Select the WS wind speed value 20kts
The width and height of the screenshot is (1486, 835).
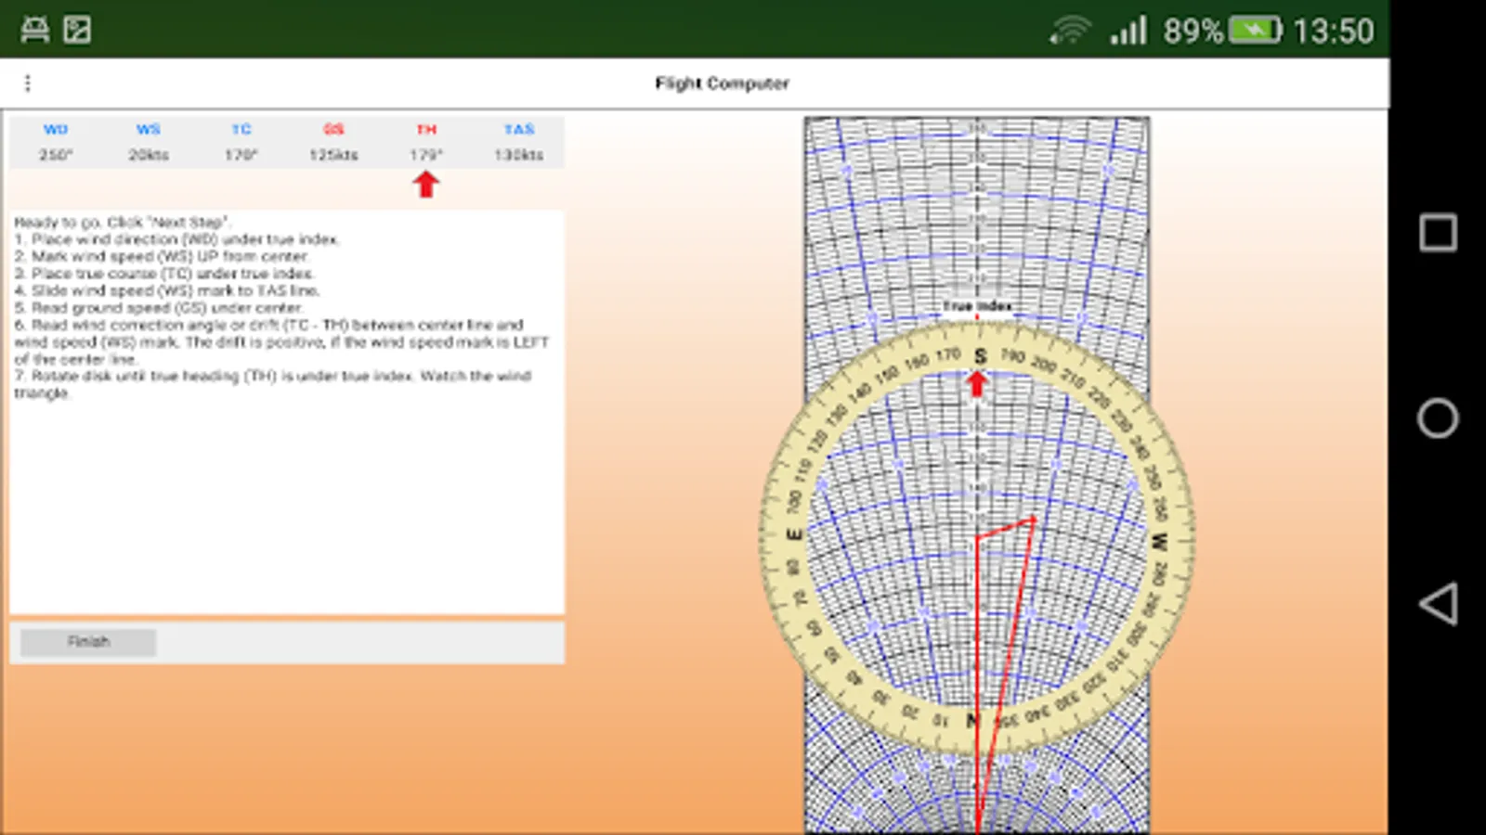149,155
